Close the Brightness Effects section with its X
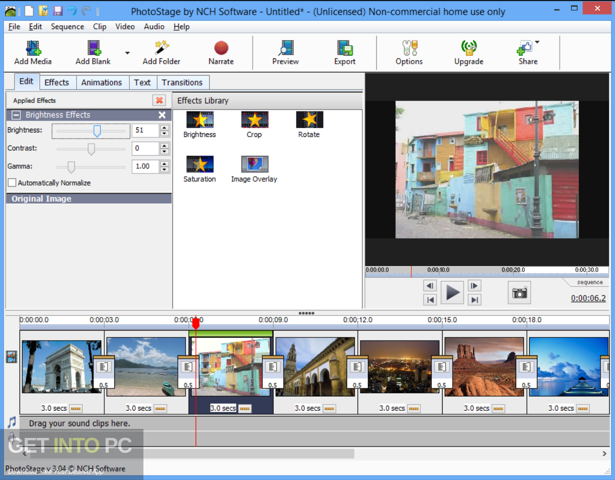This screenshot has height=480, width=615. click(162, 115)
